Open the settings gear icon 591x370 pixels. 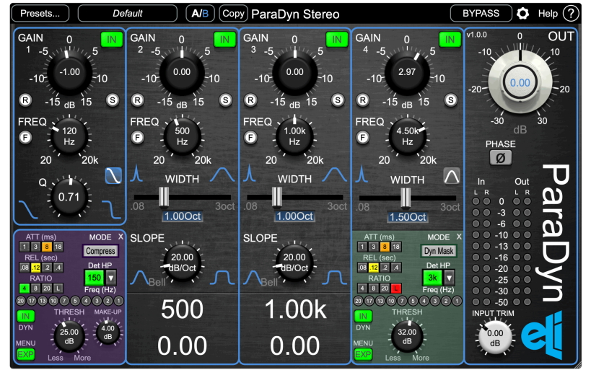pos(523,13)
